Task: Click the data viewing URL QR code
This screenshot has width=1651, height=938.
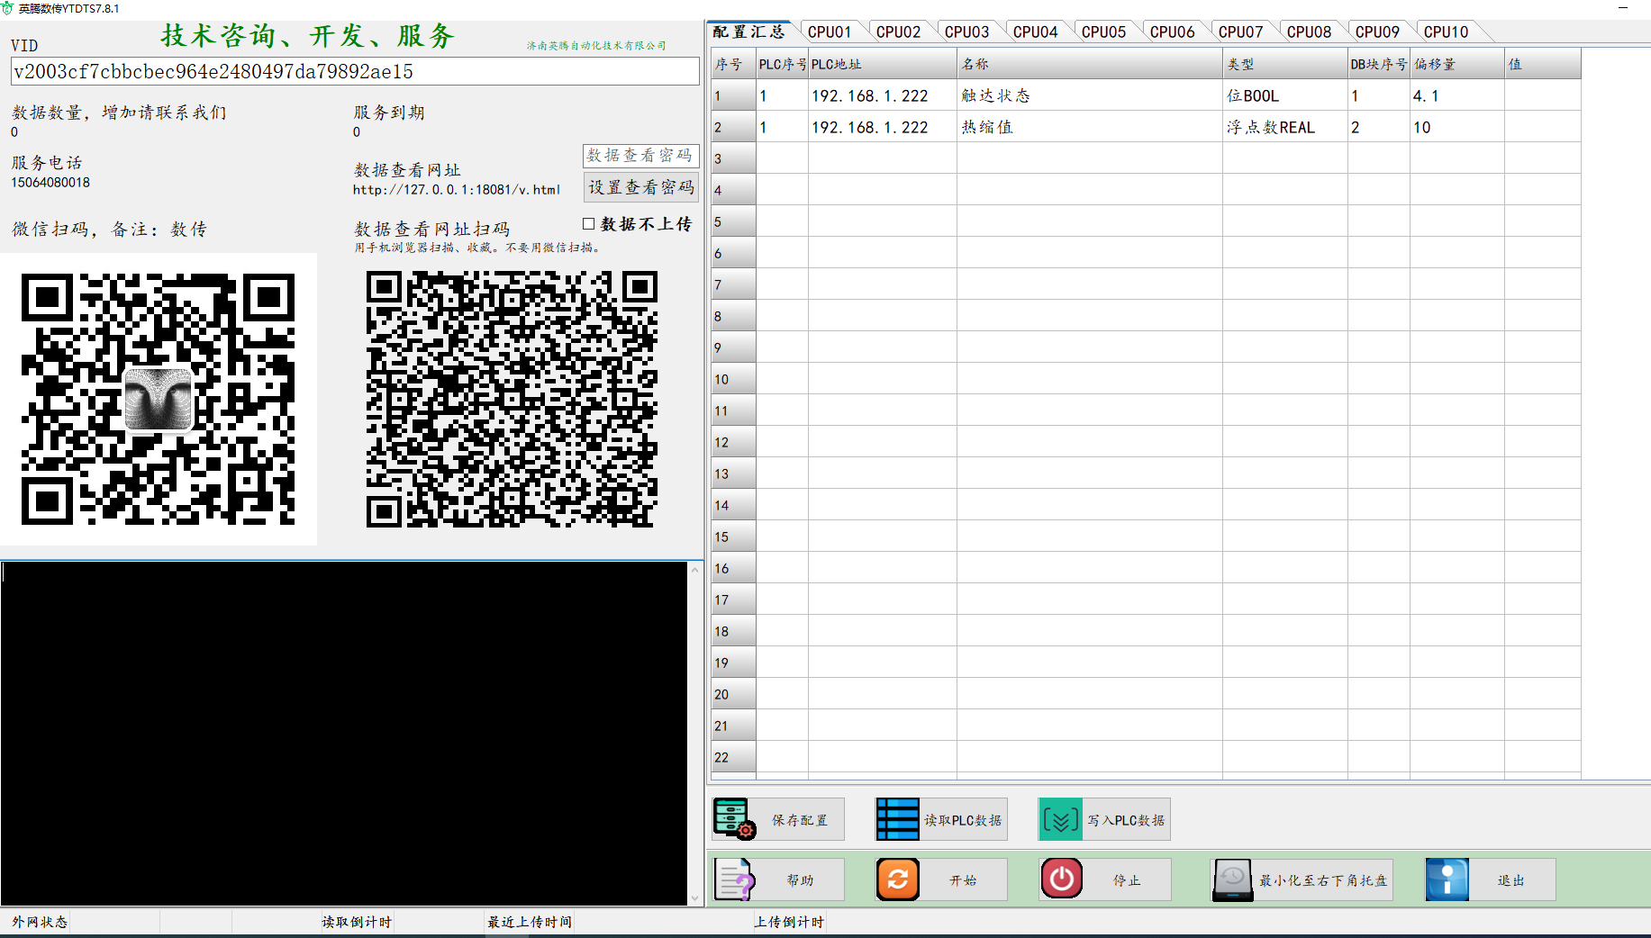Action: [512, 399]
